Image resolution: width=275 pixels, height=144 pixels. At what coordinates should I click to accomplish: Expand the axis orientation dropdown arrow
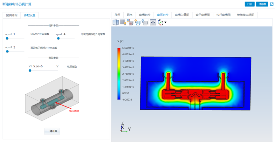point(165,23)
